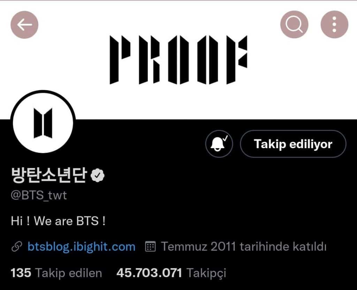Viewport: 357px width, 290px height.
Task: Click the Takip ediliyor following button
Action: point(293,144)
